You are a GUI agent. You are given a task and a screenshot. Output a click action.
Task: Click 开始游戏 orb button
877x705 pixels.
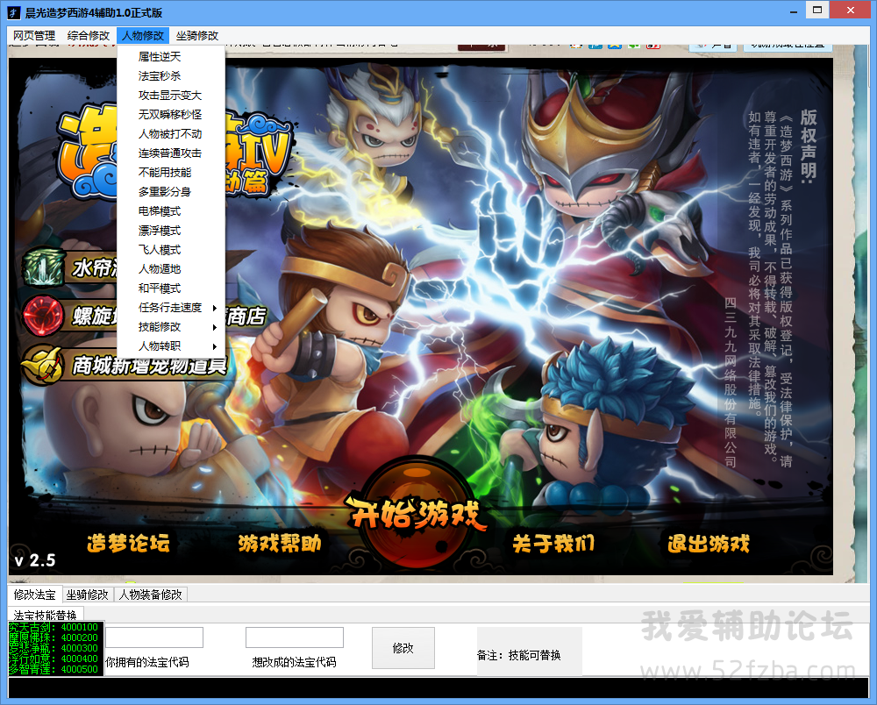(415, 513)
